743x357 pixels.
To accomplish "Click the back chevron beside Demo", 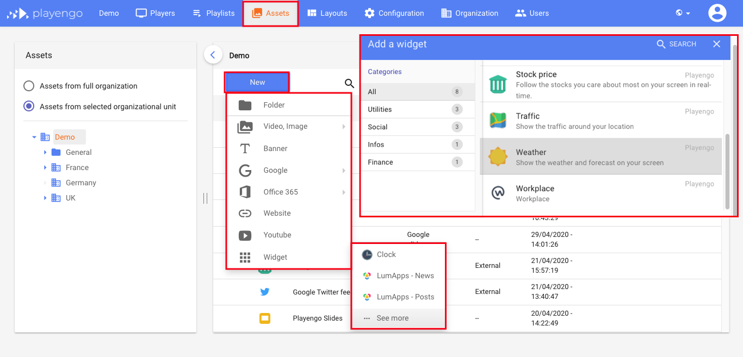I will point(213,55).
